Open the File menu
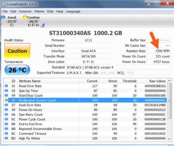Screen dimensions: 174x146 (x=5, y=11)
